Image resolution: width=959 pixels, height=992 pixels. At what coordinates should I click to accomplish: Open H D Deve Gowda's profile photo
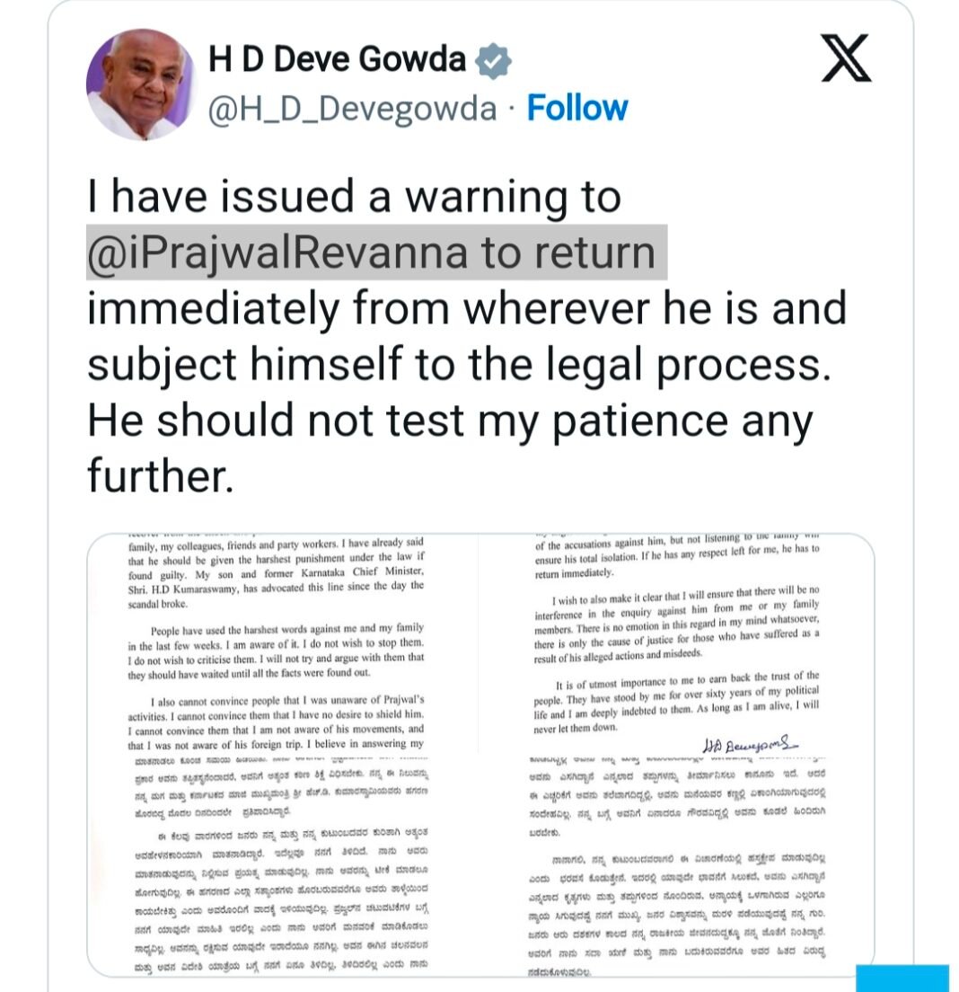click(141, 84)
